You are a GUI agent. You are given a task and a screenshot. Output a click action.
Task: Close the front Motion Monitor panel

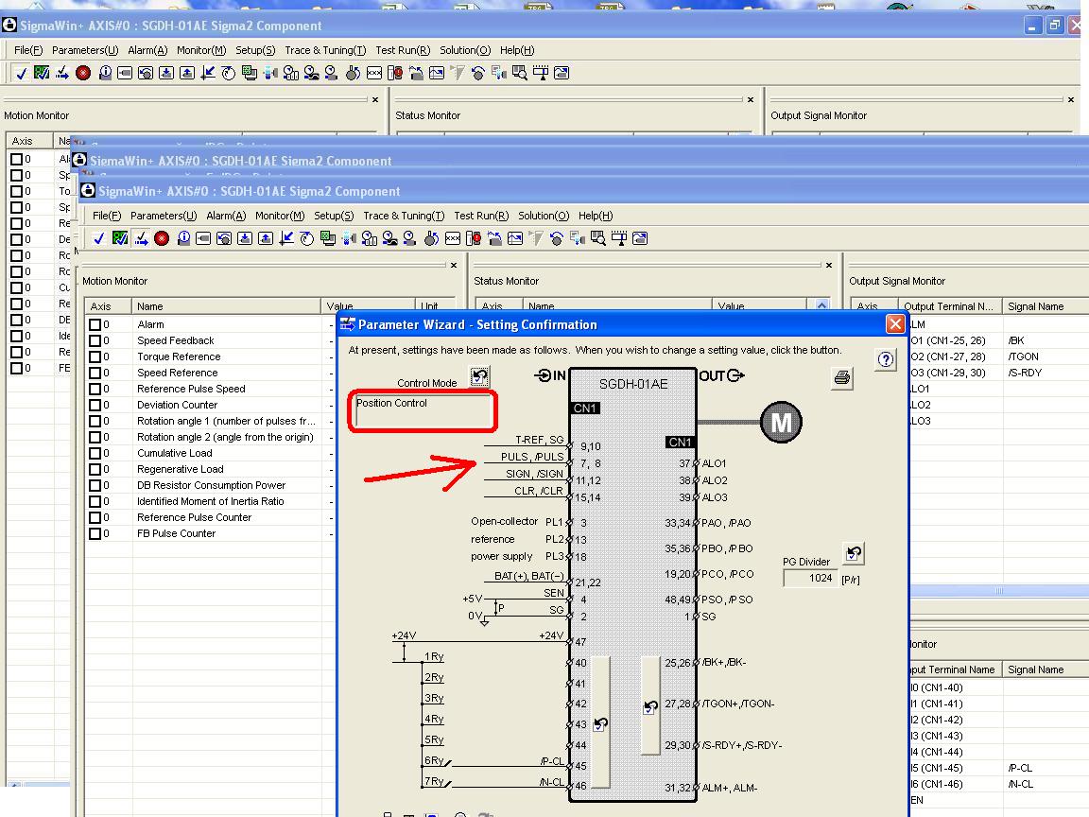pyautogui.click(x=454, y=265)
